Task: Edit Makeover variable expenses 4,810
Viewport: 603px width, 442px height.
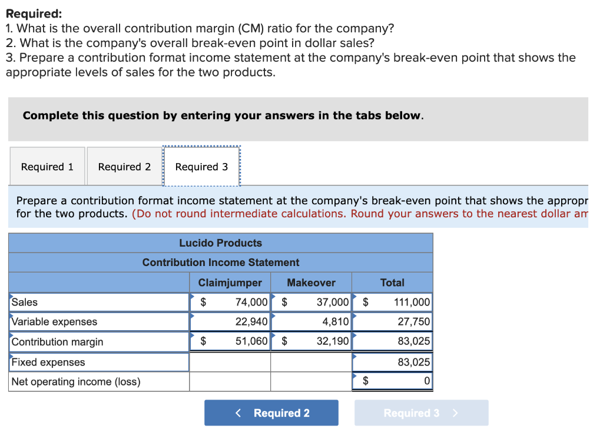Action: point(311,322)
